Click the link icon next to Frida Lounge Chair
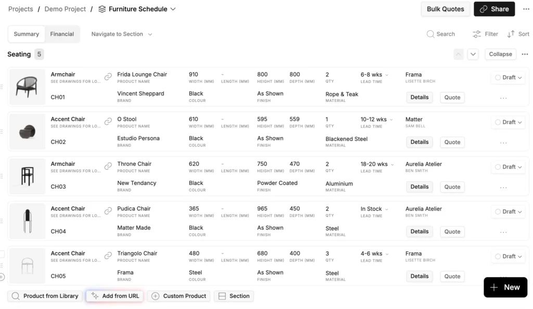Screen dimensions: 533x309 (x=108, y=76)
